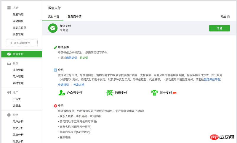Click the 未开通 status text
The width and height of the screenshot is (237, 143).
pos(64,30)
